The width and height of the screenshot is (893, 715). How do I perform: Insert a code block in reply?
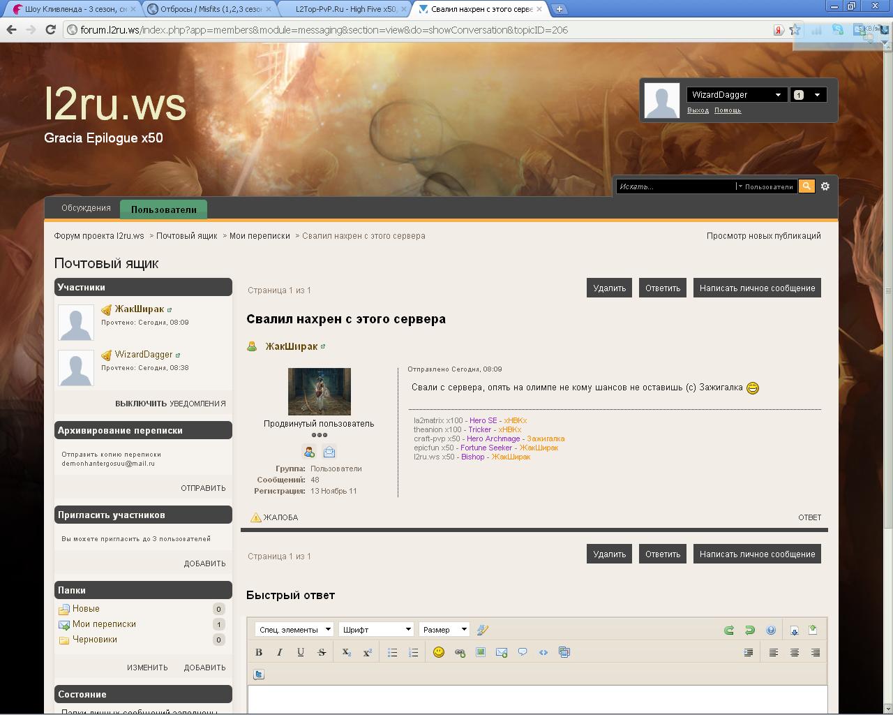[543, 652]
